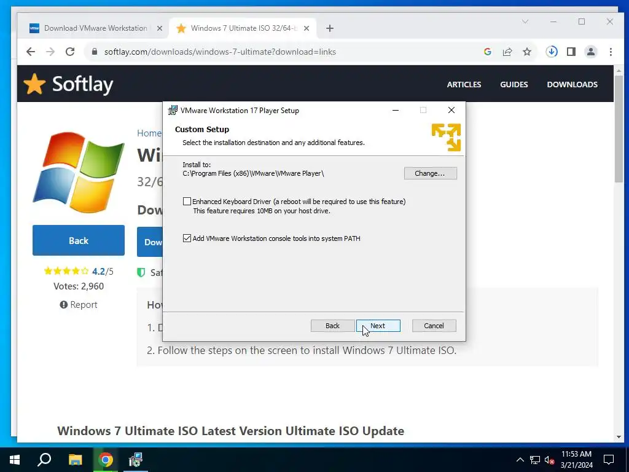629x472 pixels.
Task: Open the notification center icon
Action: [609, 460]
